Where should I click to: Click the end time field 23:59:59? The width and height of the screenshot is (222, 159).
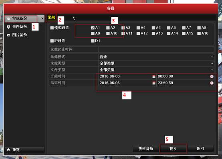[185, 83]
